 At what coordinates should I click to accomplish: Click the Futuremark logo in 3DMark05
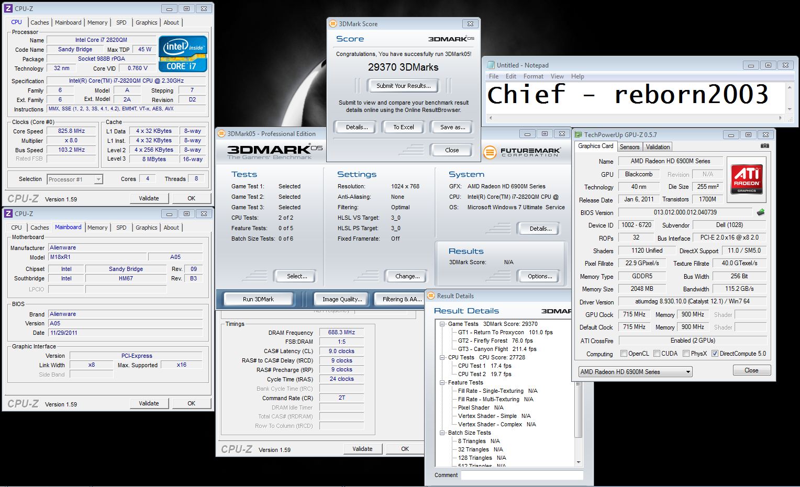click(x=521, y=152)
